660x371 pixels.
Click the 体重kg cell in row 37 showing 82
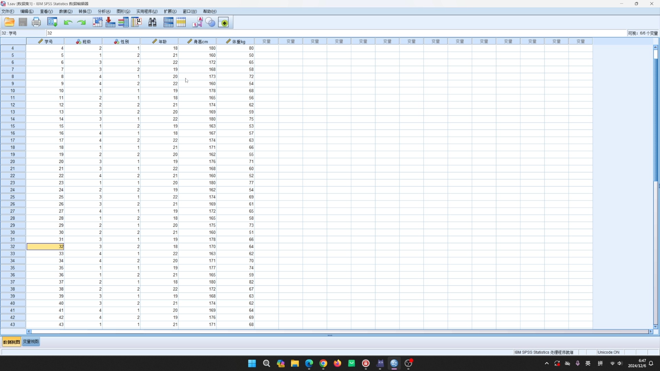coord(235,282)
